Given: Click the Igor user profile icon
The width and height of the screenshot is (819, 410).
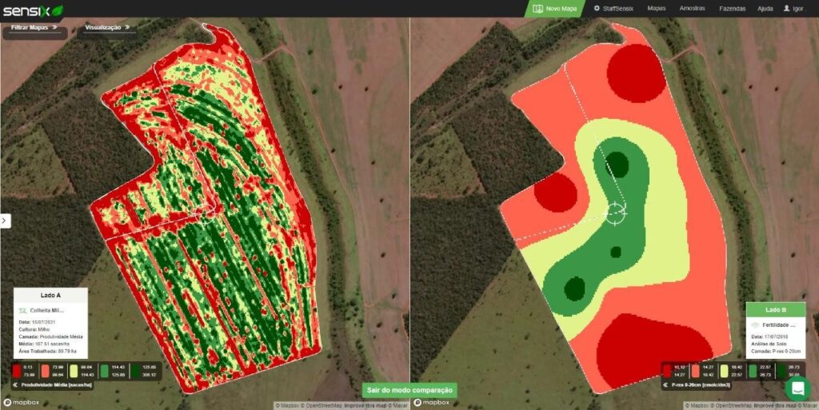Looking at the screenshot, I should pos(787,9).
